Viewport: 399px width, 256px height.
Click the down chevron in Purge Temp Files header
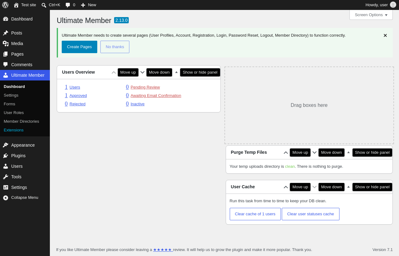pos(315,153)
